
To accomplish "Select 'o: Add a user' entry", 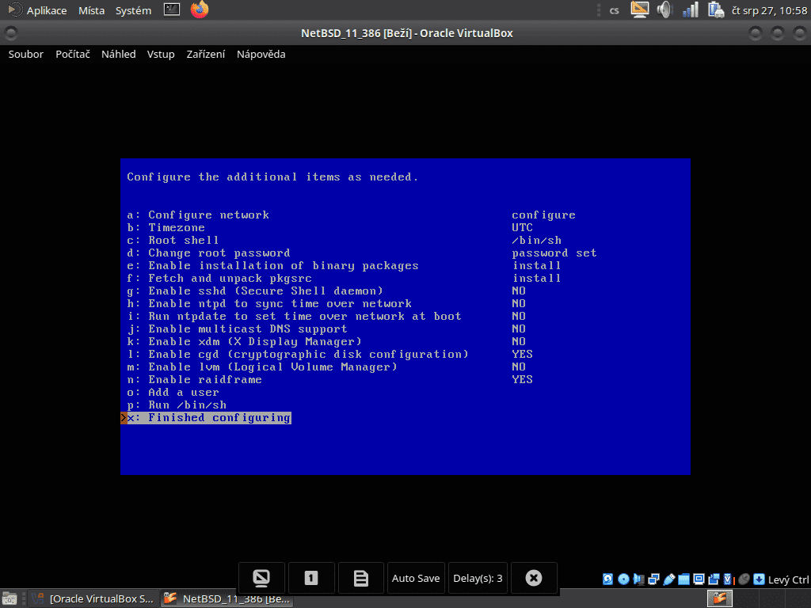I will click(x=173, y=393).
